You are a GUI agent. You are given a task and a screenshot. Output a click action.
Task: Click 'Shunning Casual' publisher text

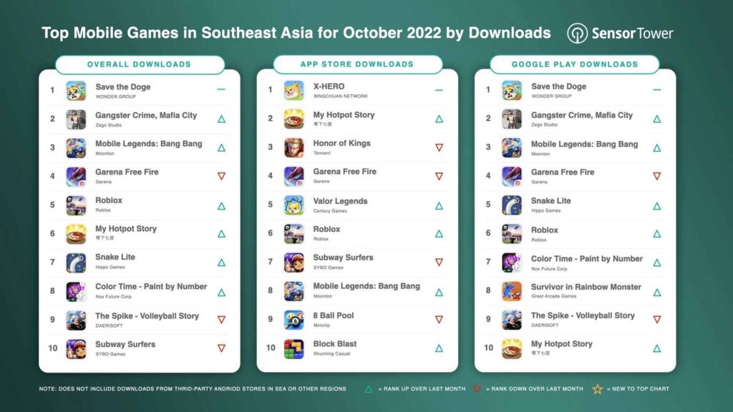[x=331, y=353]
